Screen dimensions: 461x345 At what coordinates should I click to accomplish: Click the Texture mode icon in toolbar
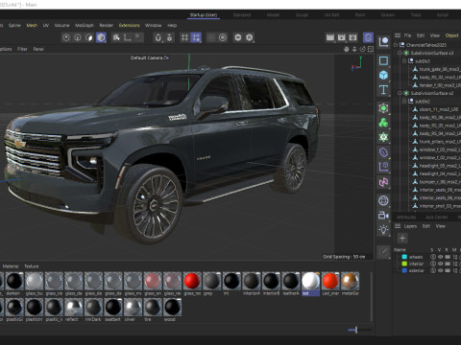point(116,37)
